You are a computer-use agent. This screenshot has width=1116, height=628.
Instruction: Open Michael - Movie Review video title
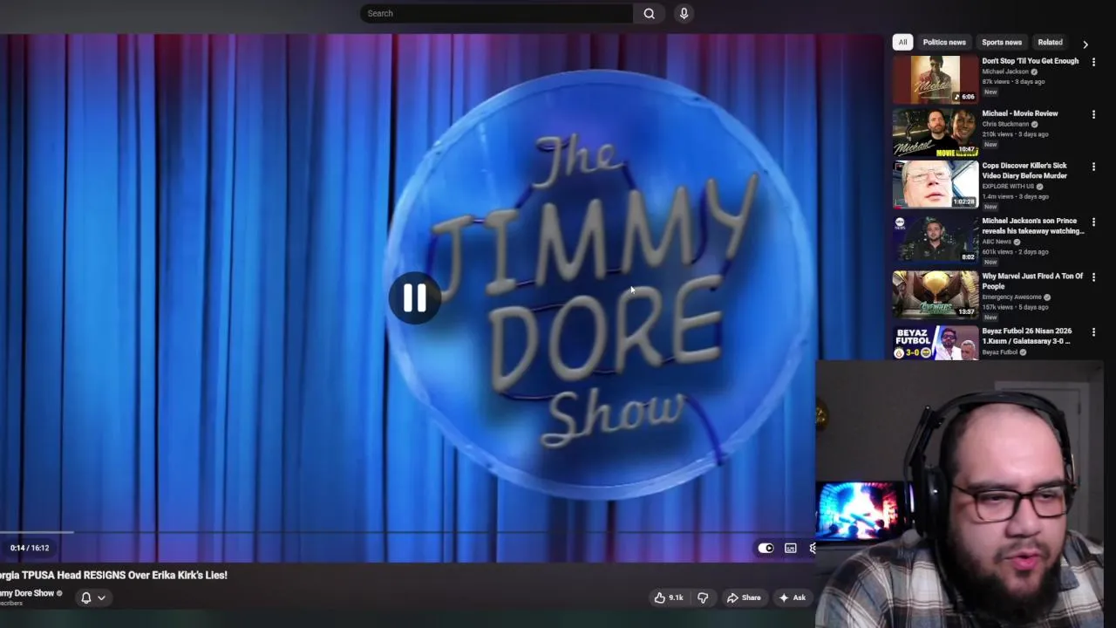[1019, 113]
